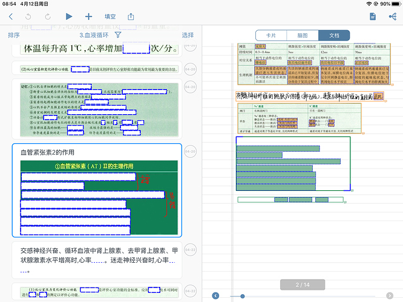Switch to the 文档 tab
Image resolution: width=403 pixels, height=302 pixels.
(334, 36)
